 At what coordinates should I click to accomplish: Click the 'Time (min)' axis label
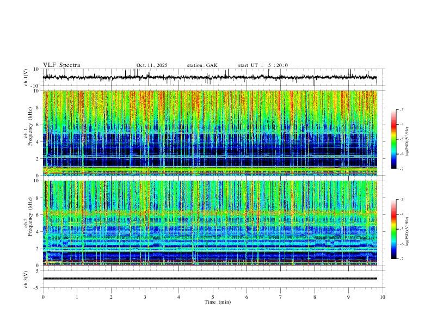click(218, 302)
